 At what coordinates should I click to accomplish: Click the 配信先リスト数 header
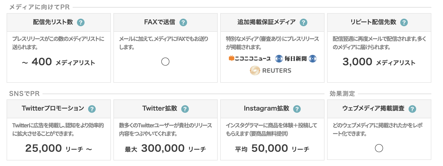53,22
